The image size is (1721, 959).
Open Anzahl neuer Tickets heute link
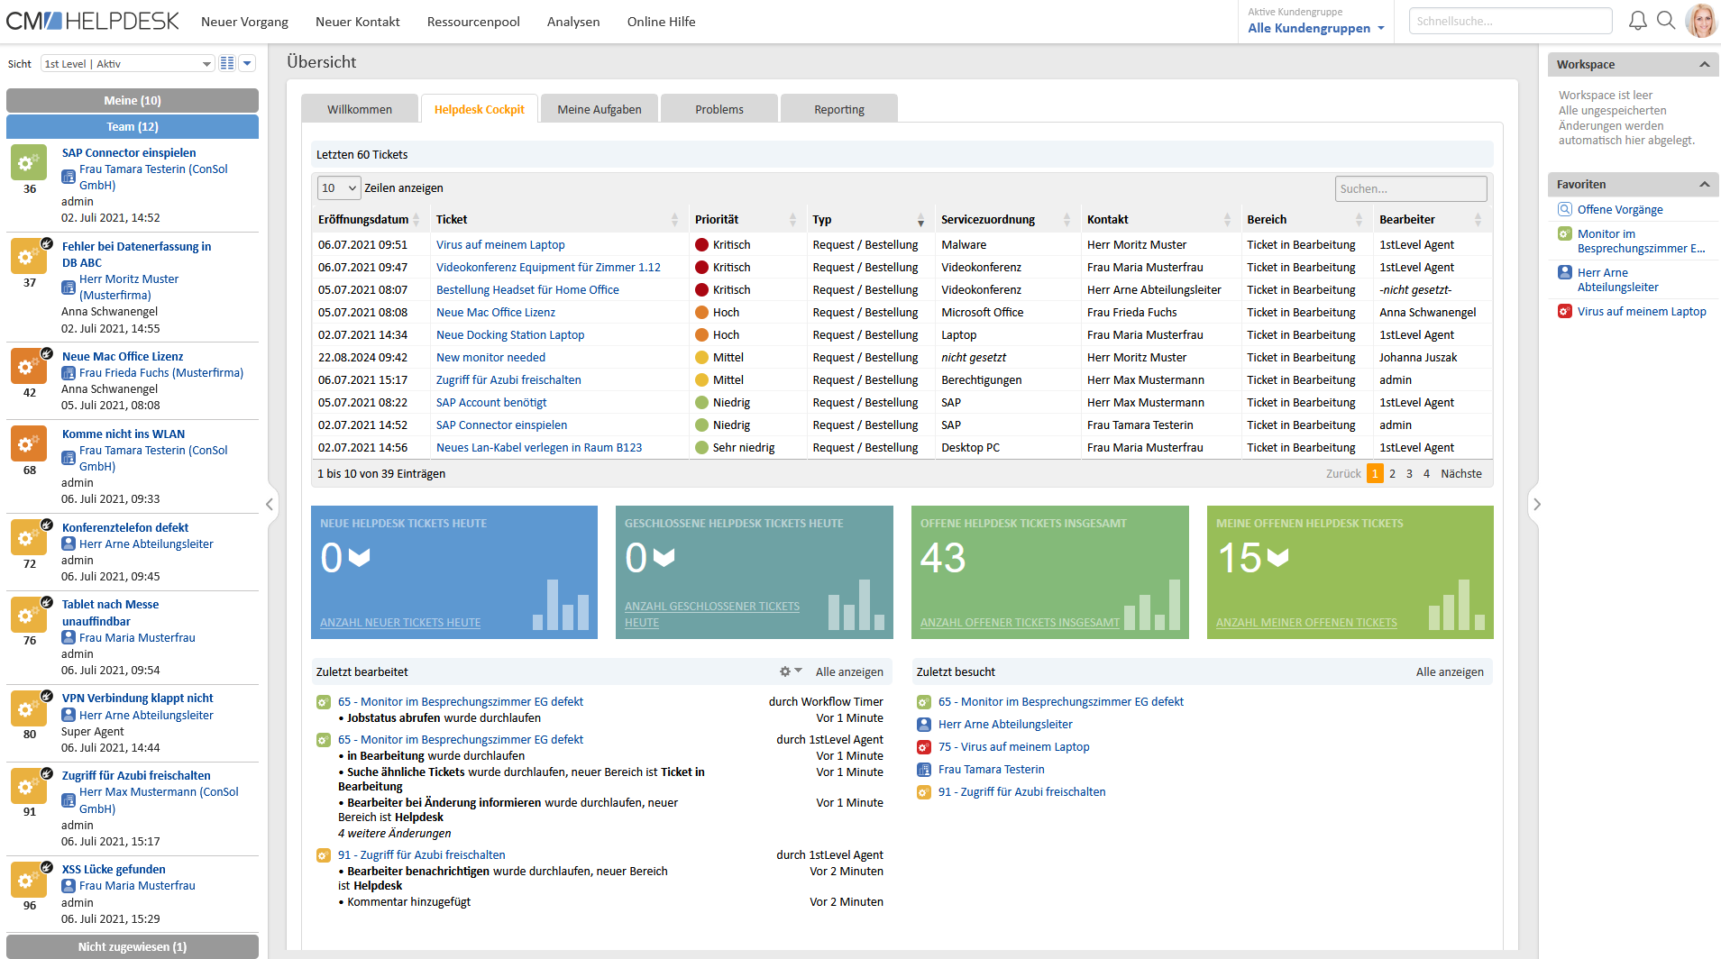pyautogui.click(x=400, y=622)
